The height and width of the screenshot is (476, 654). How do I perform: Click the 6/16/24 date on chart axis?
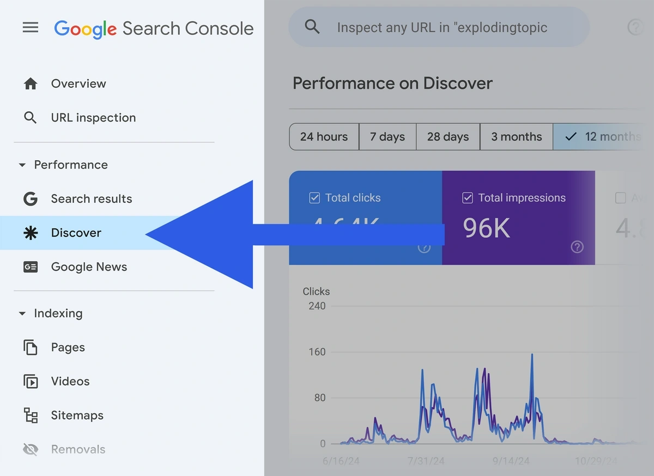[x=341, y=461]
